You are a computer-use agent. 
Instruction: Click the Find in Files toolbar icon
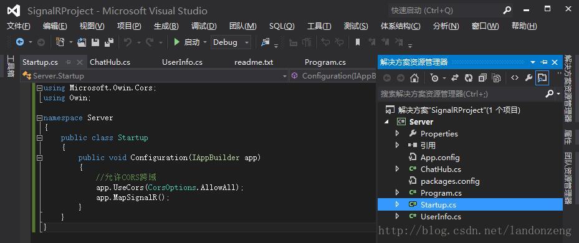(x=265, y=42)
